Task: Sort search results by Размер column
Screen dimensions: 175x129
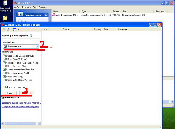Action: (x=96, y=29)
